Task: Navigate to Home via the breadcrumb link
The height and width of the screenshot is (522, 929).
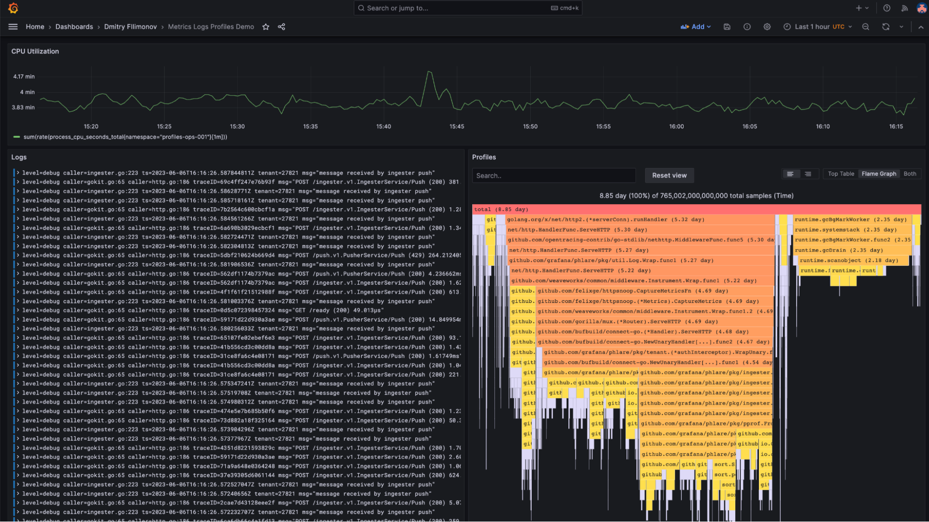Action: point(35,26)
